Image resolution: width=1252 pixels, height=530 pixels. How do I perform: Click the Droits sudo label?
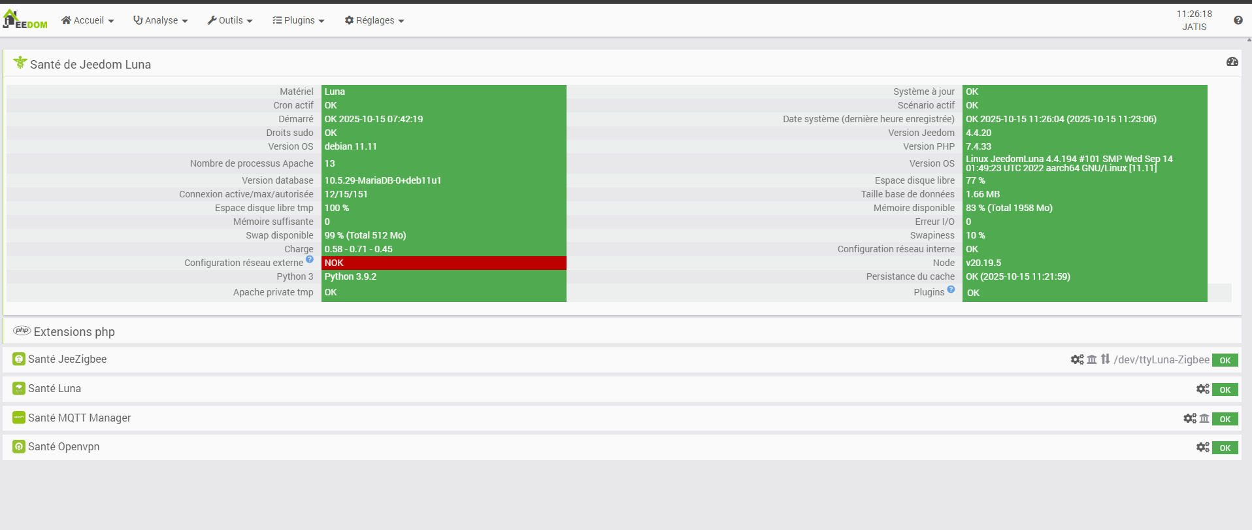[290, 133]
